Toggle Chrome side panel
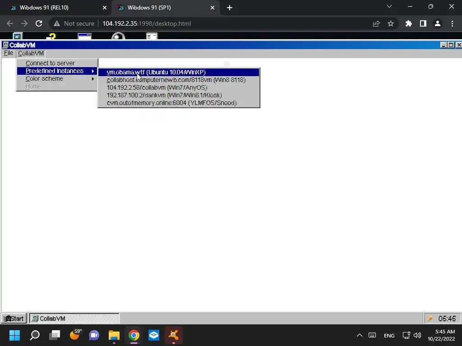This screenshot has width=462, height=346. click(x=423, y=23)
